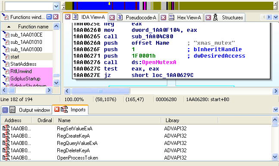Click function icon beside sub_1AA010CE
Screen dimensions: 279x166
(x=6, y=34)
